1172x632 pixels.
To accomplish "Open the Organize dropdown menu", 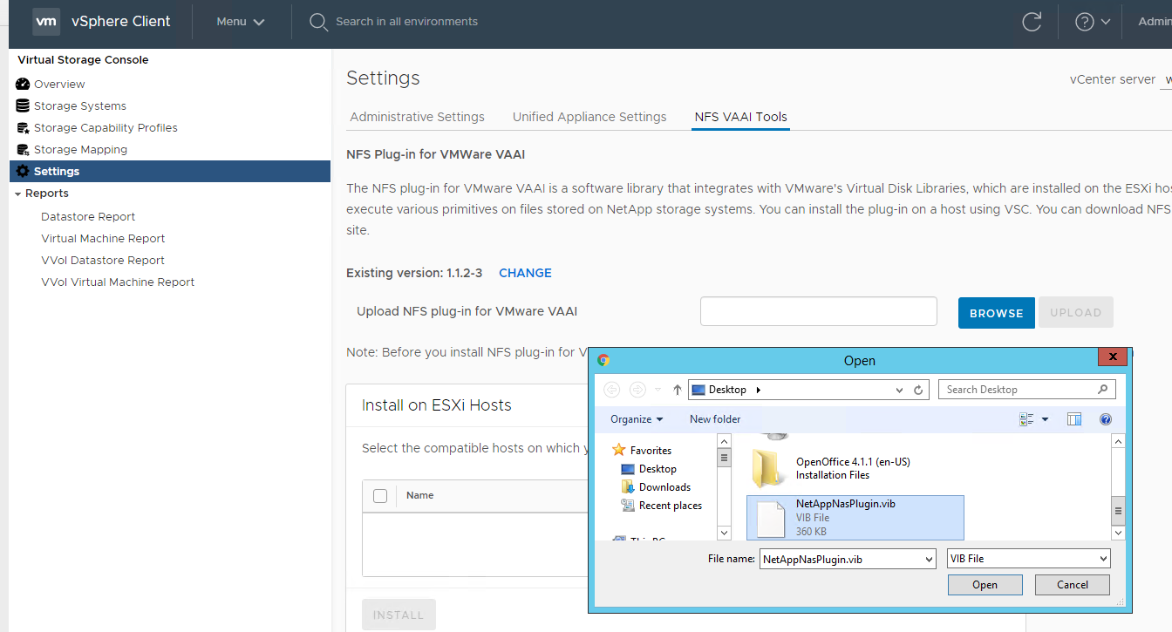I will point(637,419).
